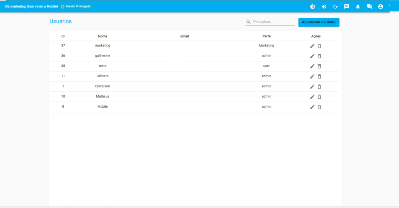The width and height of the screenshot is (399, 208).
Task: Open the single message chat icon
Action: (x=346, y=7)
